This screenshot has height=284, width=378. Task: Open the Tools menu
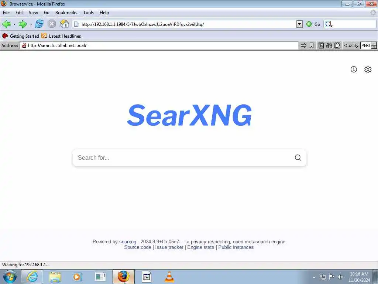tap(88, 13)
